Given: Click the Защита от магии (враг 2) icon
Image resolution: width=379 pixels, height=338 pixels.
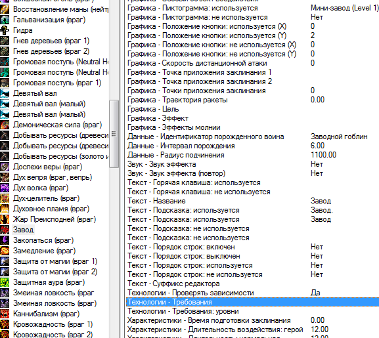Looking at the screenshot, I should tap(5, 272).
